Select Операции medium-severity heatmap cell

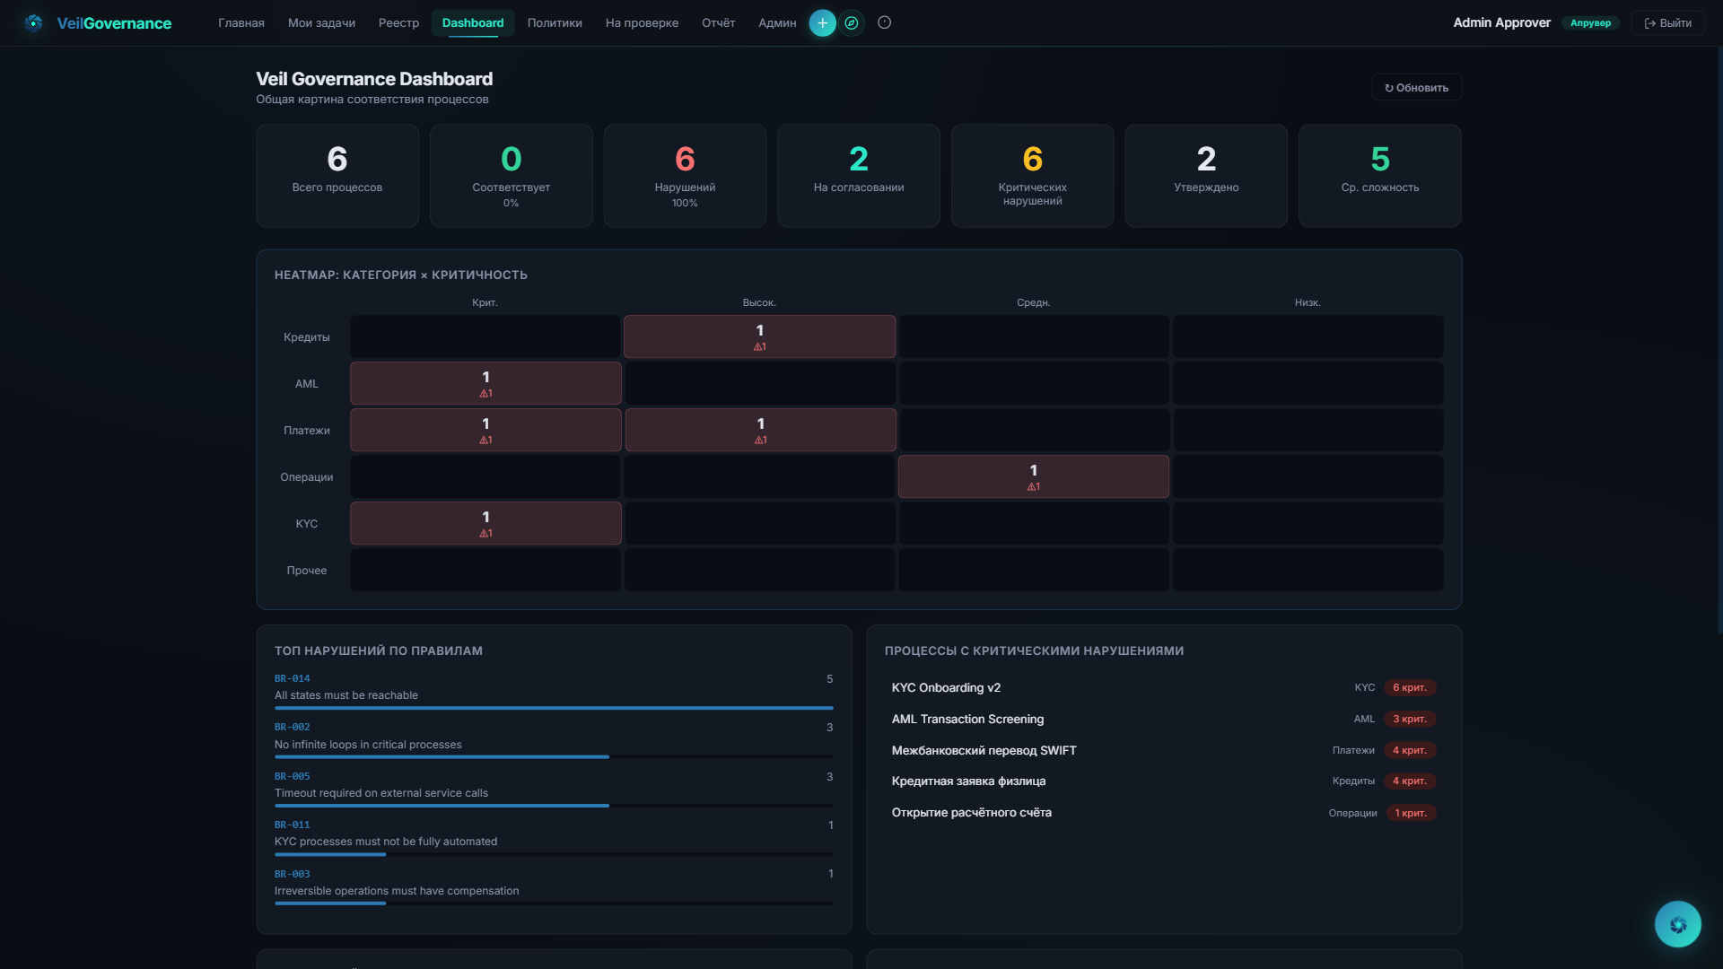click(1033, 477)
